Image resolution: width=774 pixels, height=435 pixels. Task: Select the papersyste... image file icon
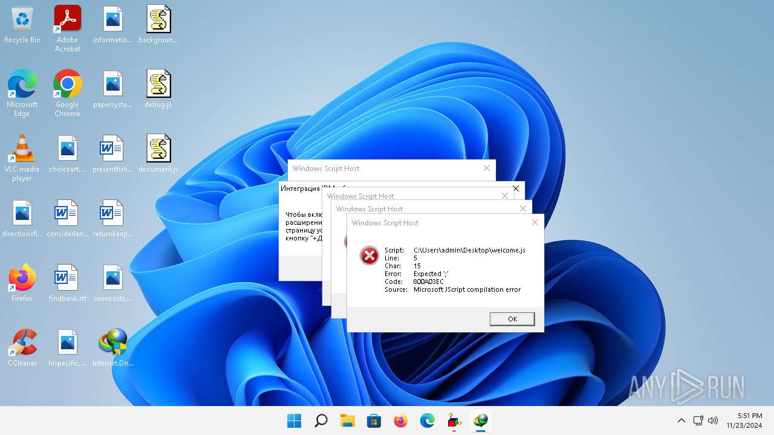[x=113, y=89]
